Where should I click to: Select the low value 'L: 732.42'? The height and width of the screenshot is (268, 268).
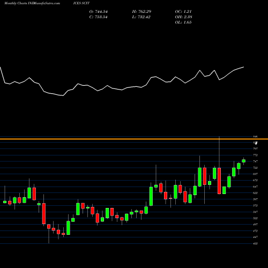142,17
